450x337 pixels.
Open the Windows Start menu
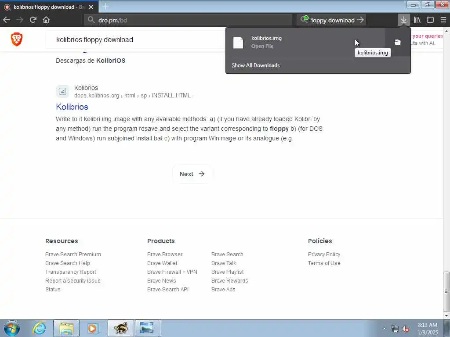(x=12, y=328)
